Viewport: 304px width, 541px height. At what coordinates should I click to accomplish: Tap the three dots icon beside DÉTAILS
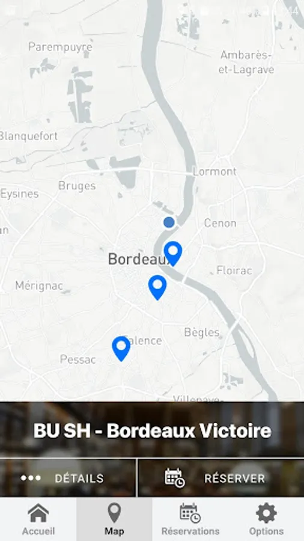[x=31, y=478]
